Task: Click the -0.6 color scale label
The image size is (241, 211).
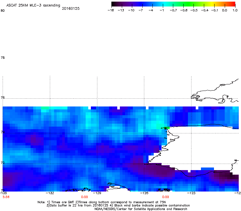Action: coord(184,10)
